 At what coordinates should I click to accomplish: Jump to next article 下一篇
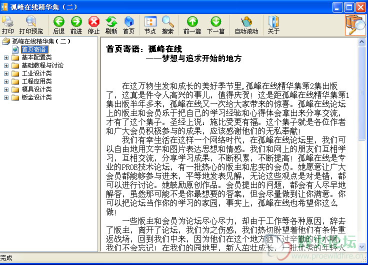click(215, 25)
